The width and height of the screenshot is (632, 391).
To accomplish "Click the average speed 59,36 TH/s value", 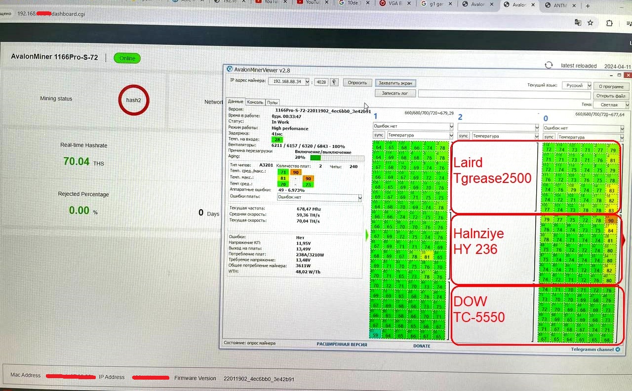I will pyautogui.click(x=308, y=214).
